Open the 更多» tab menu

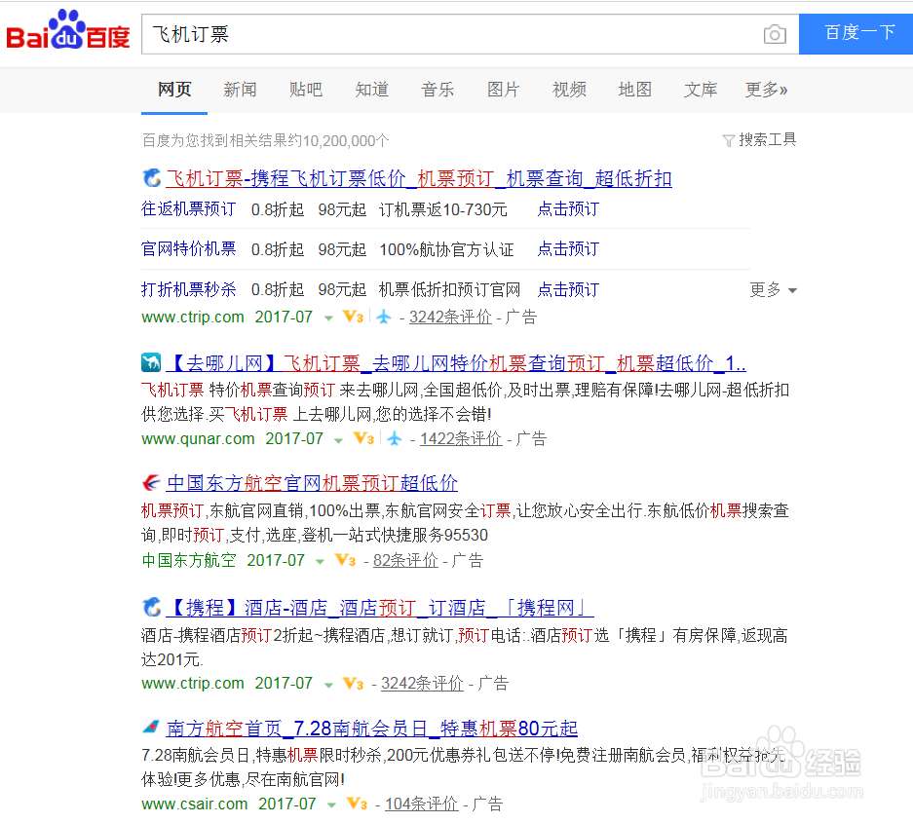766,89
